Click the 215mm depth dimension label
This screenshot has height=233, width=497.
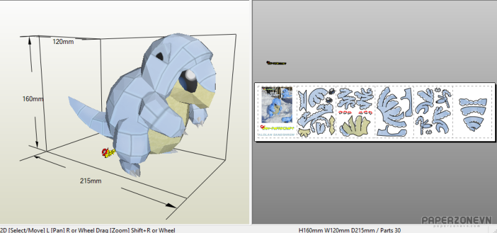91,181
